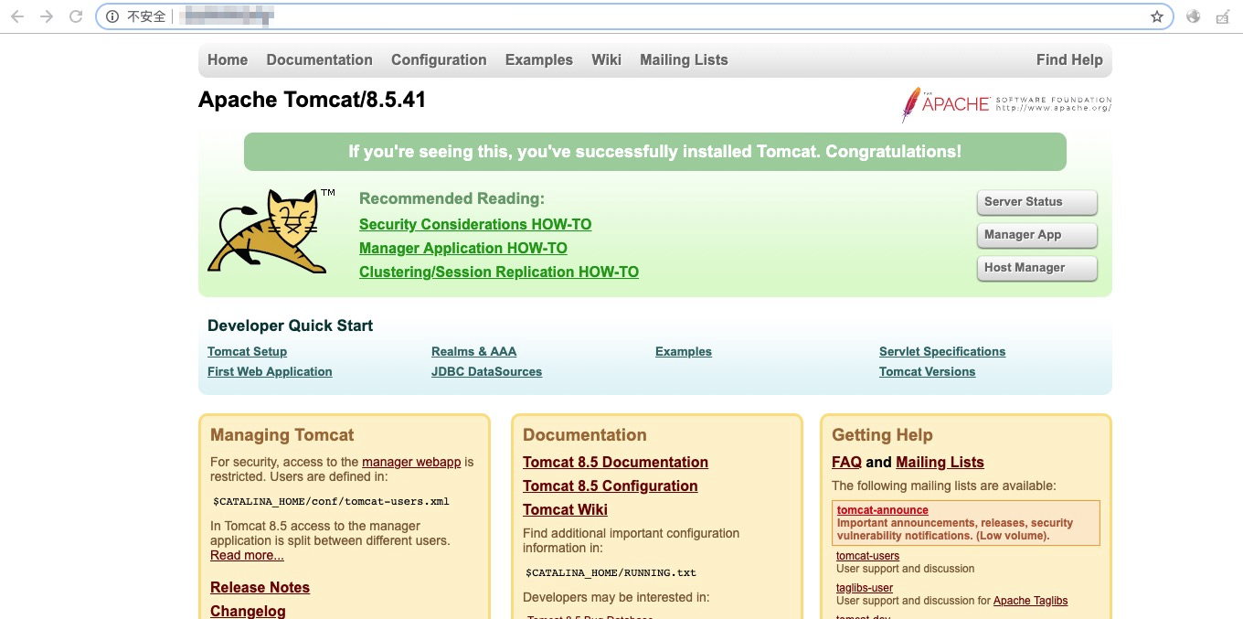
Task: Click the site info icon by 不安全
Action: pyautogui.click(x=112, y=16)
